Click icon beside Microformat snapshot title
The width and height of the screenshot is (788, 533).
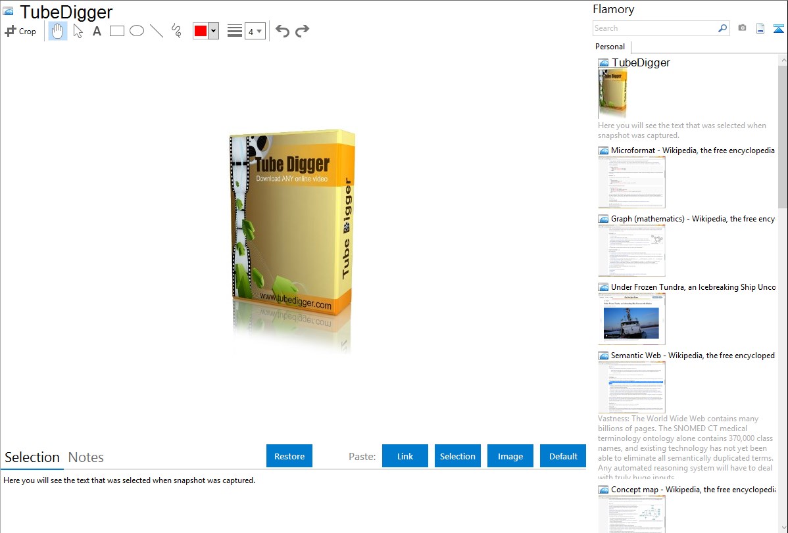603,151
